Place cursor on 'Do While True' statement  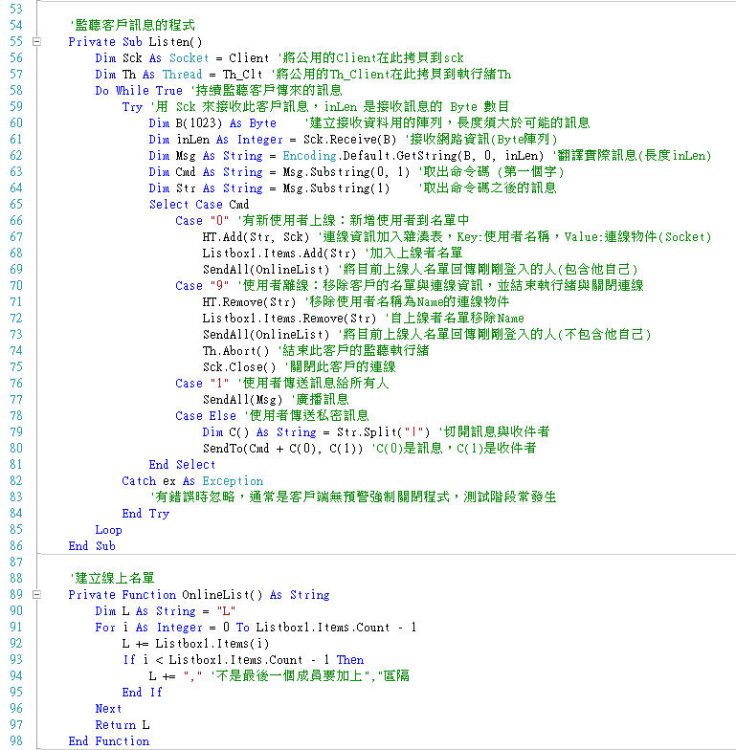coord(138,91)
